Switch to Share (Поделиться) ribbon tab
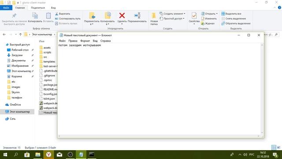 [x=38, y=8]
